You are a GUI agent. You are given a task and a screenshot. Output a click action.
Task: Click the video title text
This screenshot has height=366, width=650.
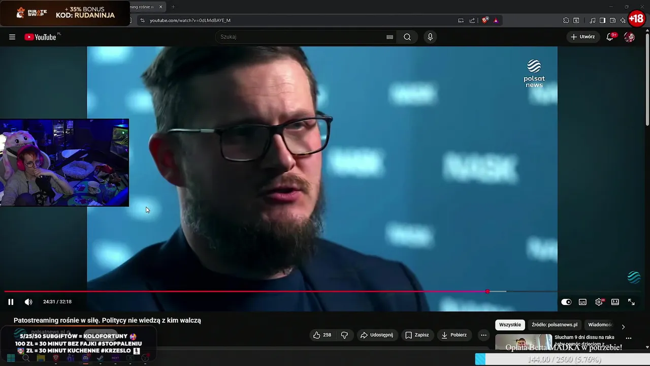tap(107, 320)
